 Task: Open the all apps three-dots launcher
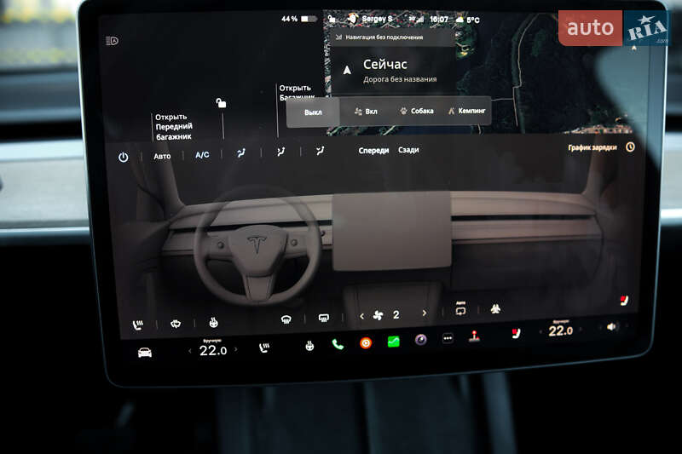coord(448,338)
